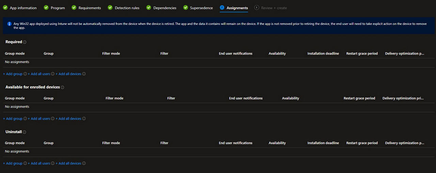This screenshot has height=173, width=436.
Task: Click info icon after Add all devices in Available section
Action: [x=84, y=119]
